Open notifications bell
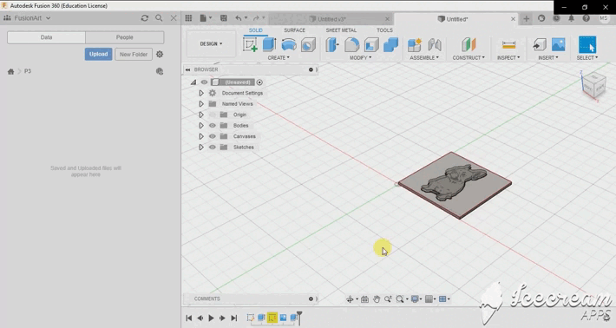This screenshot has height=328, width=616. coord(571,18)
